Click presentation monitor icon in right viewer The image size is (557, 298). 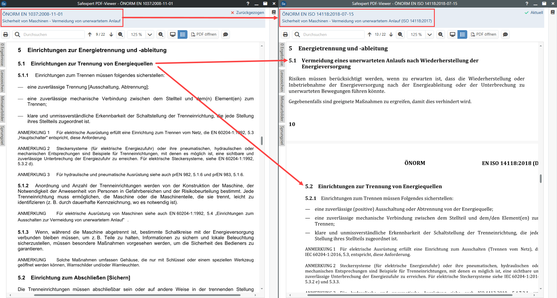click(x=452, y=34)
